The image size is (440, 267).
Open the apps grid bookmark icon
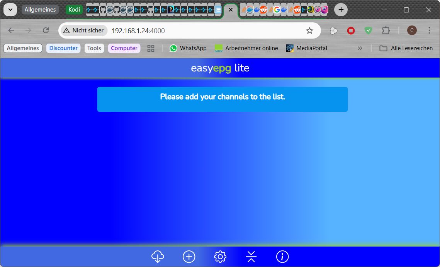(151, 49)
